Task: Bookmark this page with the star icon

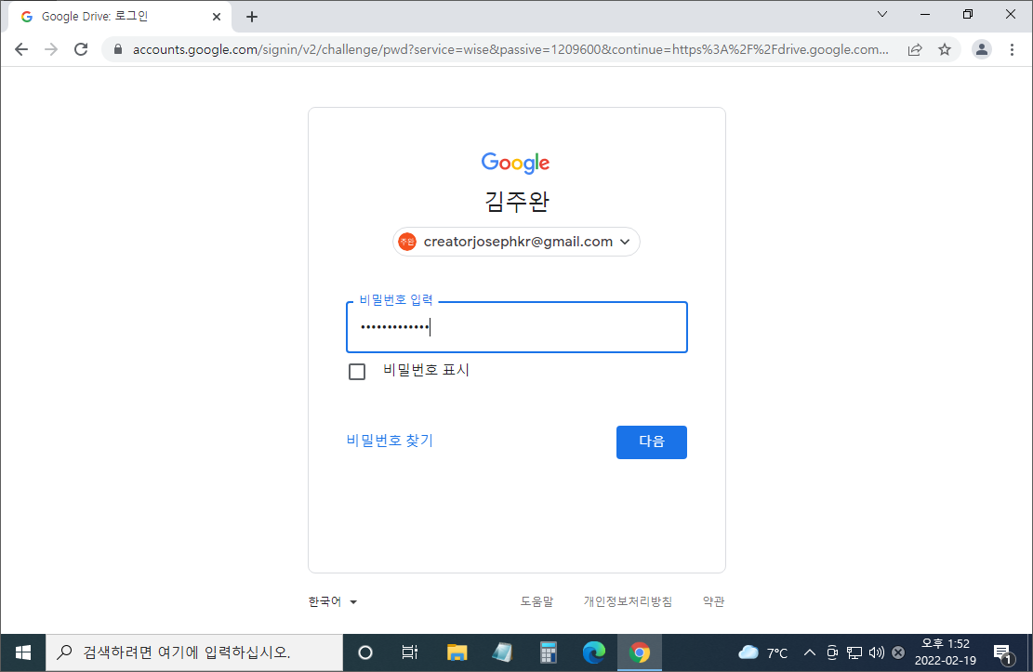Action: click(x=945, y=49)
